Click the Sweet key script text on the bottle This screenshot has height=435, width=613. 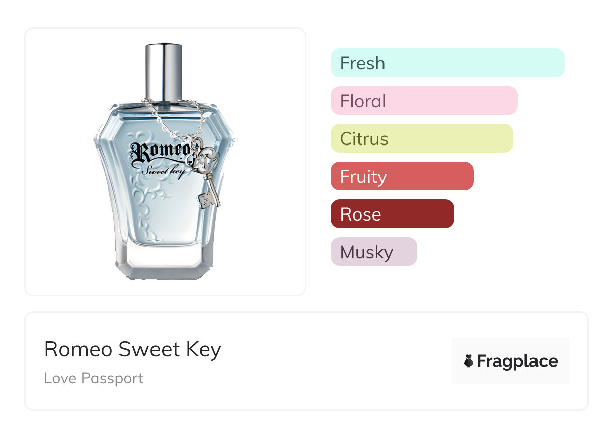163,170
